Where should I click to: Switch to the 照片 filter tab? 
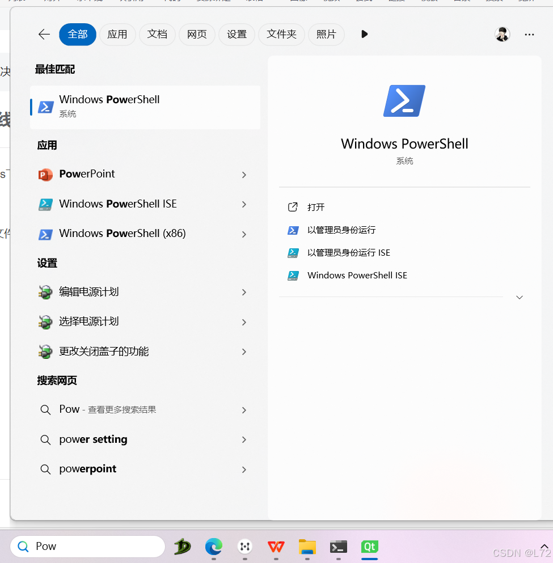(x=327, y=35)
